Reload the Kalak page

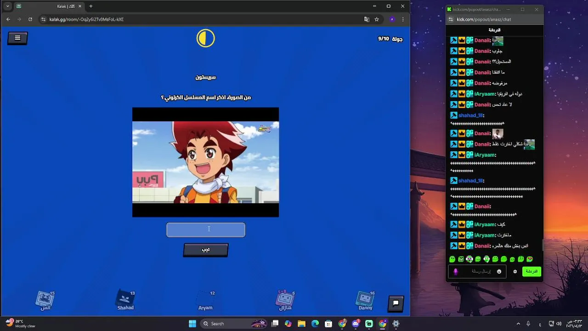(x=30, y=19)
